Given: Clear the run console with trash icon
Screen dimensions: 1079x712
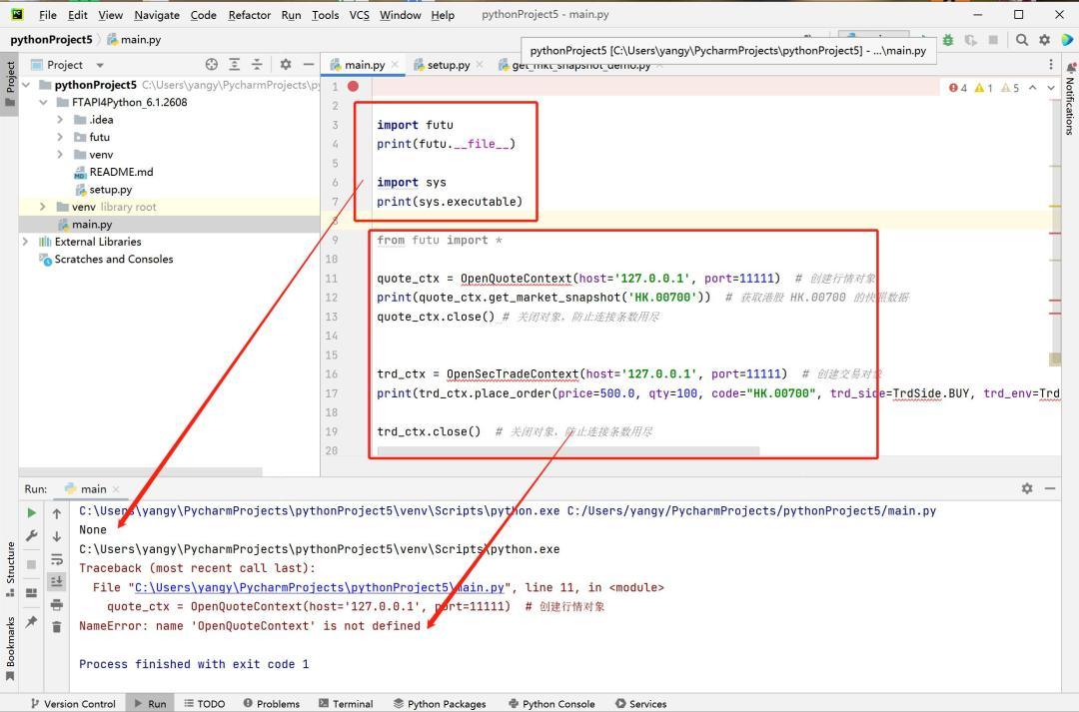Looking at the screenshot, I should click(57, 627).
